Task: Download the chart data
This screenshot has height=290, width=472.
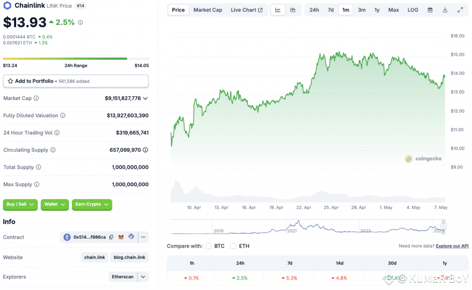Action: (445, 10)
